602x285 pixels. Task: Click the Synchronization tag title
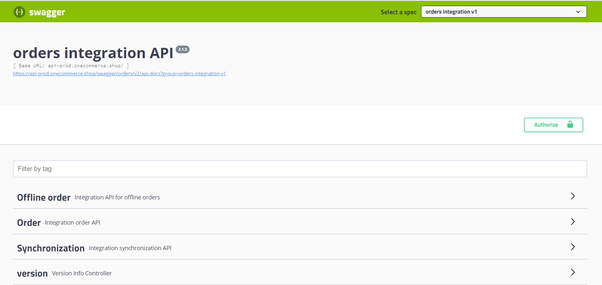pos(51,248)
